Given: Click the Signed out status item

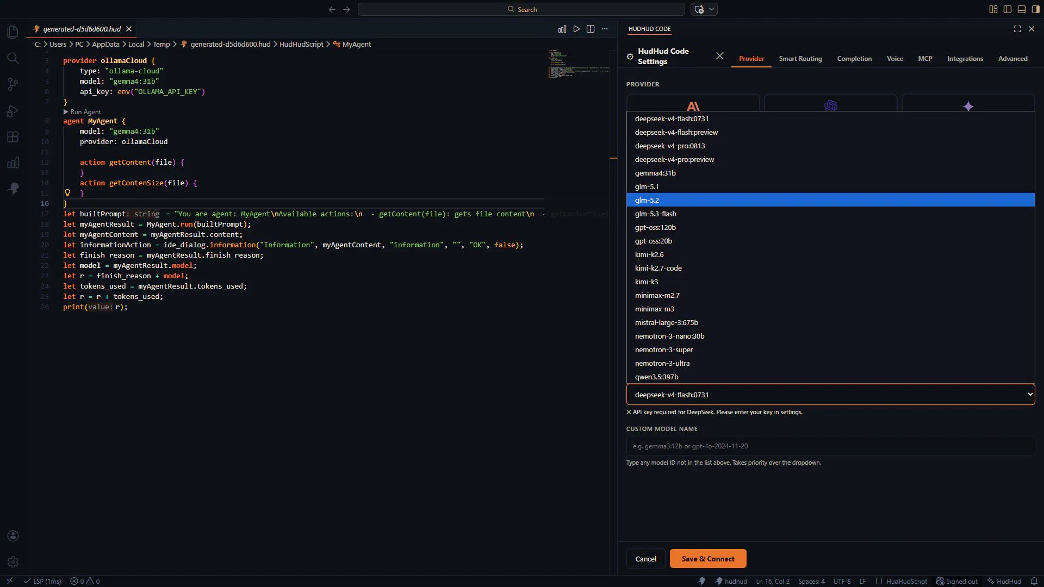Looking at the screenshot, I should (956, 581).
